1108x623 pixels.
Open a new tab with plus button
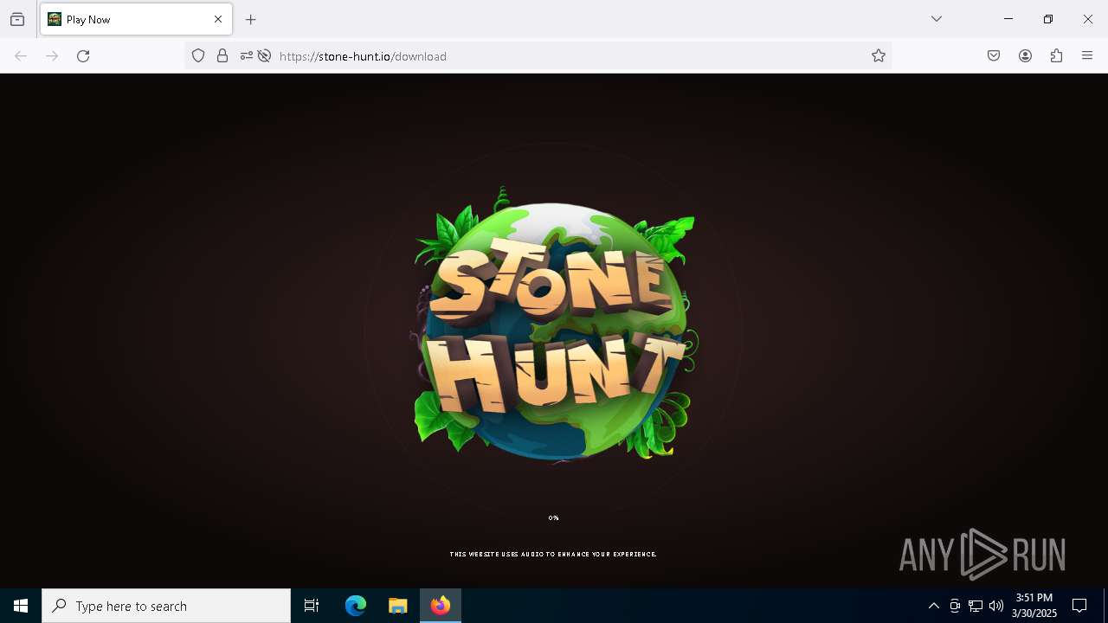point(251,19)
